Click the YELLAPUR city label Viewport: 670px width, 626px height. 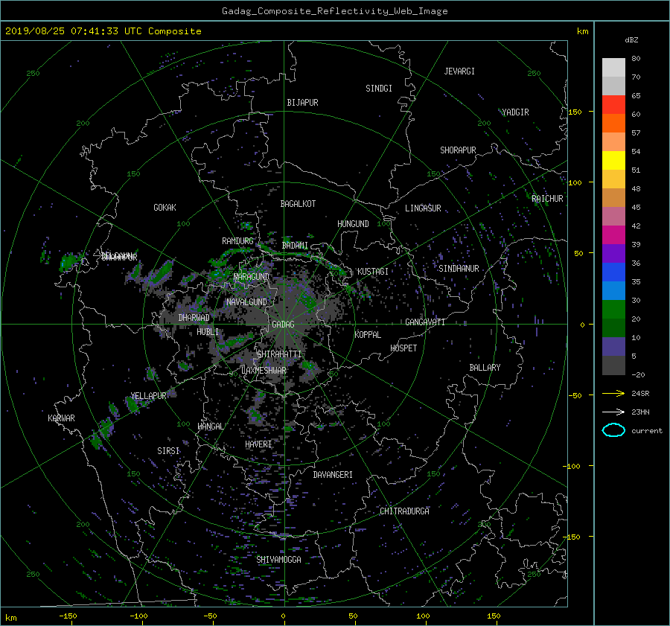pos(148,396)
